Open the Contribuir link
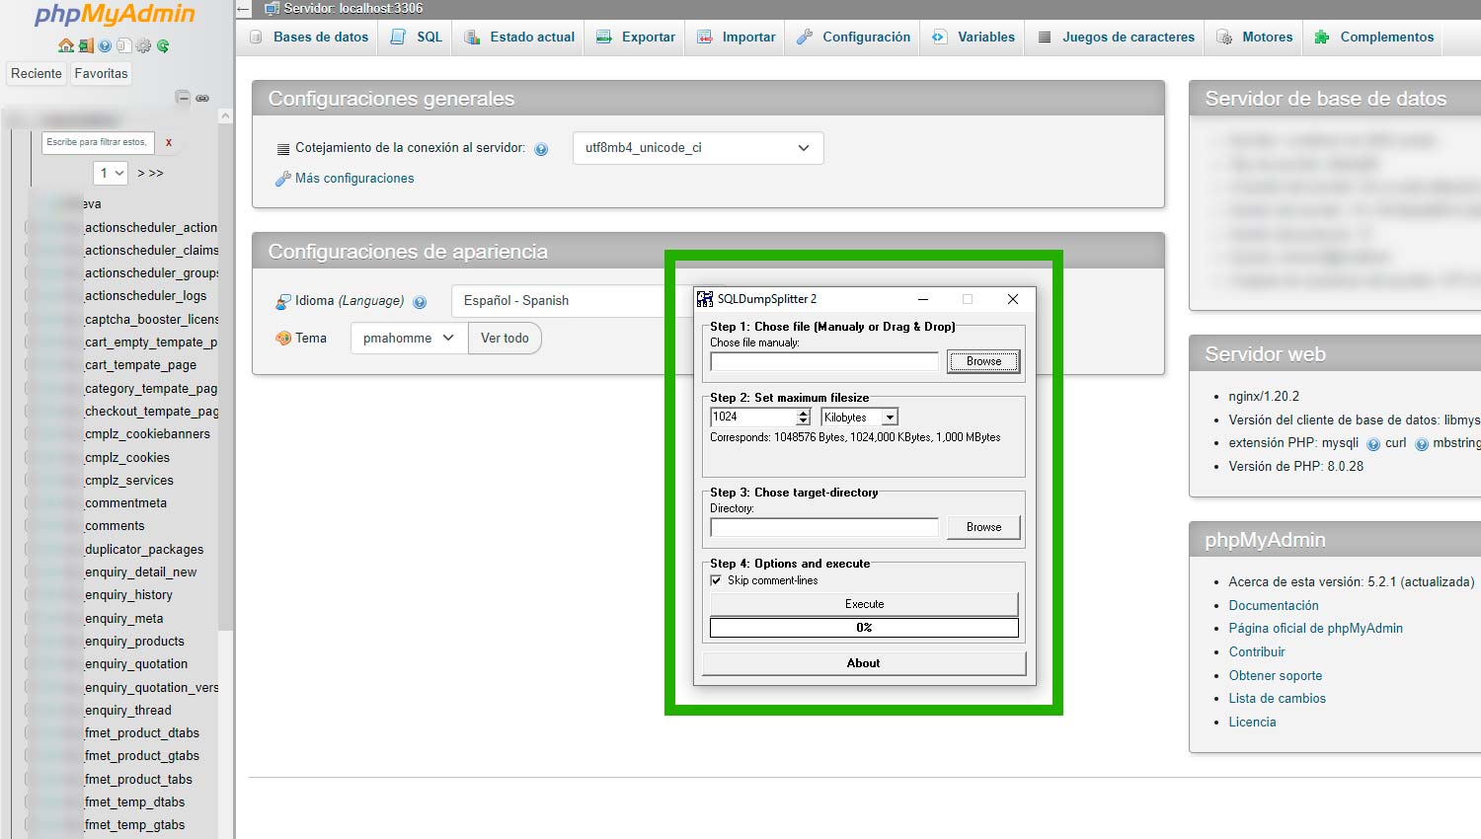Image resolution: width=1481 pixels, height=839 pixels. click(x=1257, y=651)
